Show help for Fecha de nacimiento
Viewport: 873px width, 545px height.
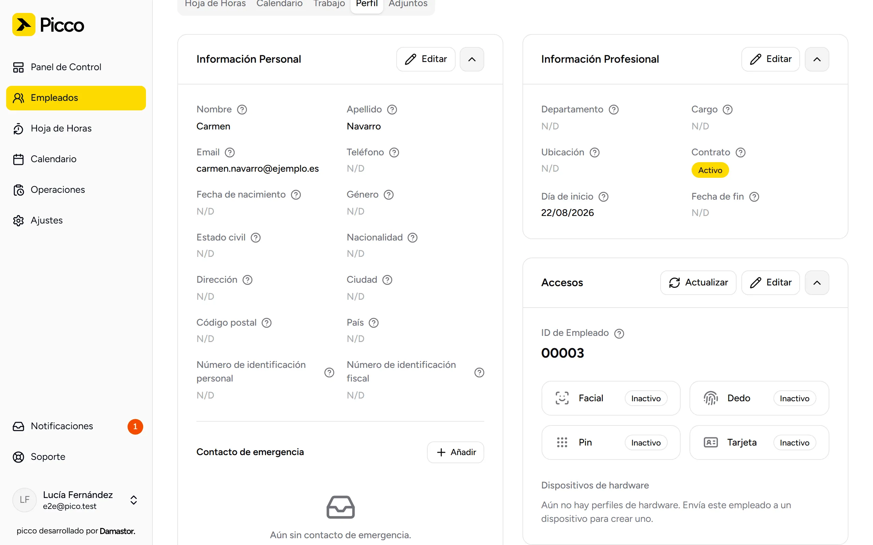pyautogui.click(x=296, y=194)
